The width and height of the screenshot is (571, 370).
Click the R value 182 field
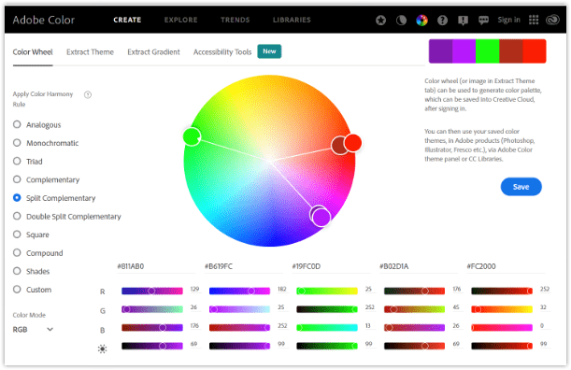coord(282,289)
